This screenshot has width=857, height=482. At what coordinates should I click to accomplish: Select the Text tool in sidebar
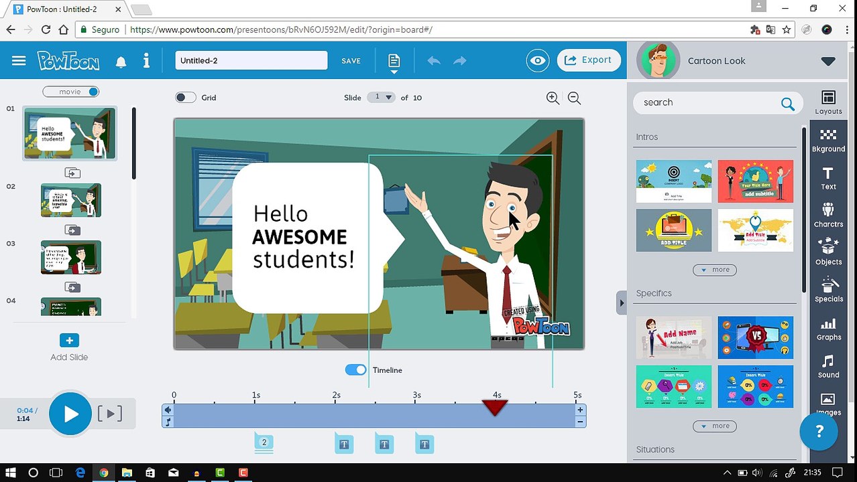[828, 179]
